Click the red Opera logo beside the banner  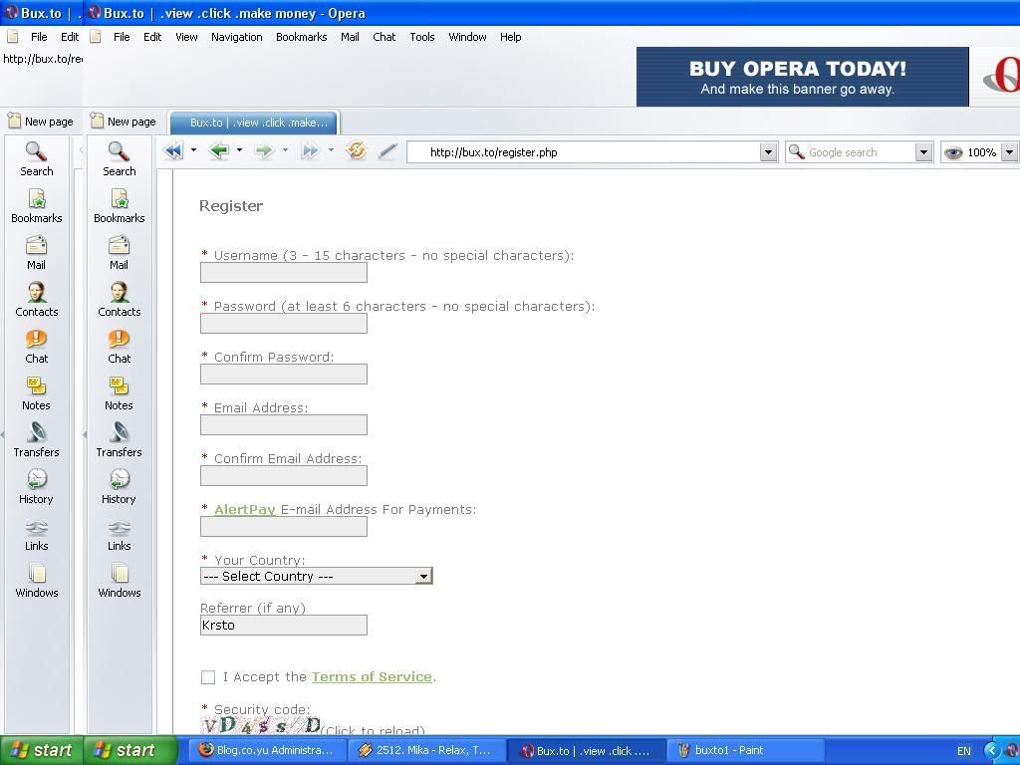pos(1002,76)
